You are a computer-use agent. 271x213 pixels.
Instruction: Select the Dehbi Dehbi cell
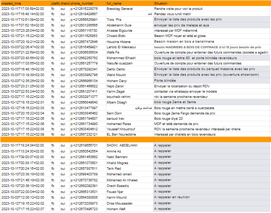(x=130, y=69)
